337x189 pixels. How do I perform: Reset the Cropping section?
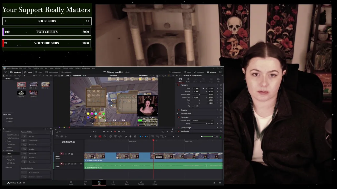click(221, 110)
